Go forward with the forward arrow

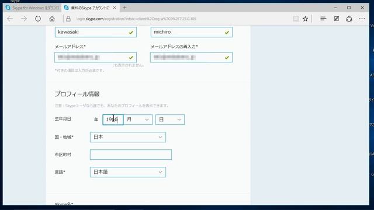pyautogui.click(x=24, y=19)
